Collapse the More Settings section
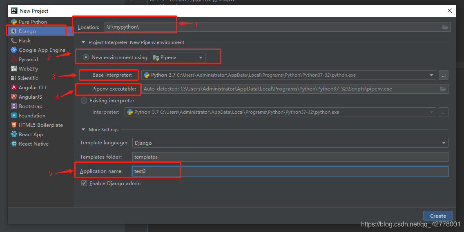Image resolution: width=464 pixels, height=232 pixels. [83, 129]
